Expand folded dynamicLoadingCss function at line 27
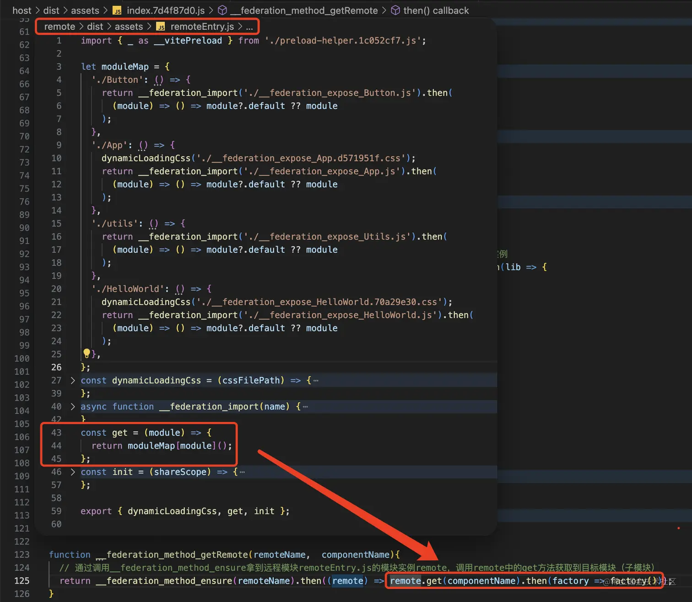Image resolution: width=692 pixels, height=602 pixels. 73,380
